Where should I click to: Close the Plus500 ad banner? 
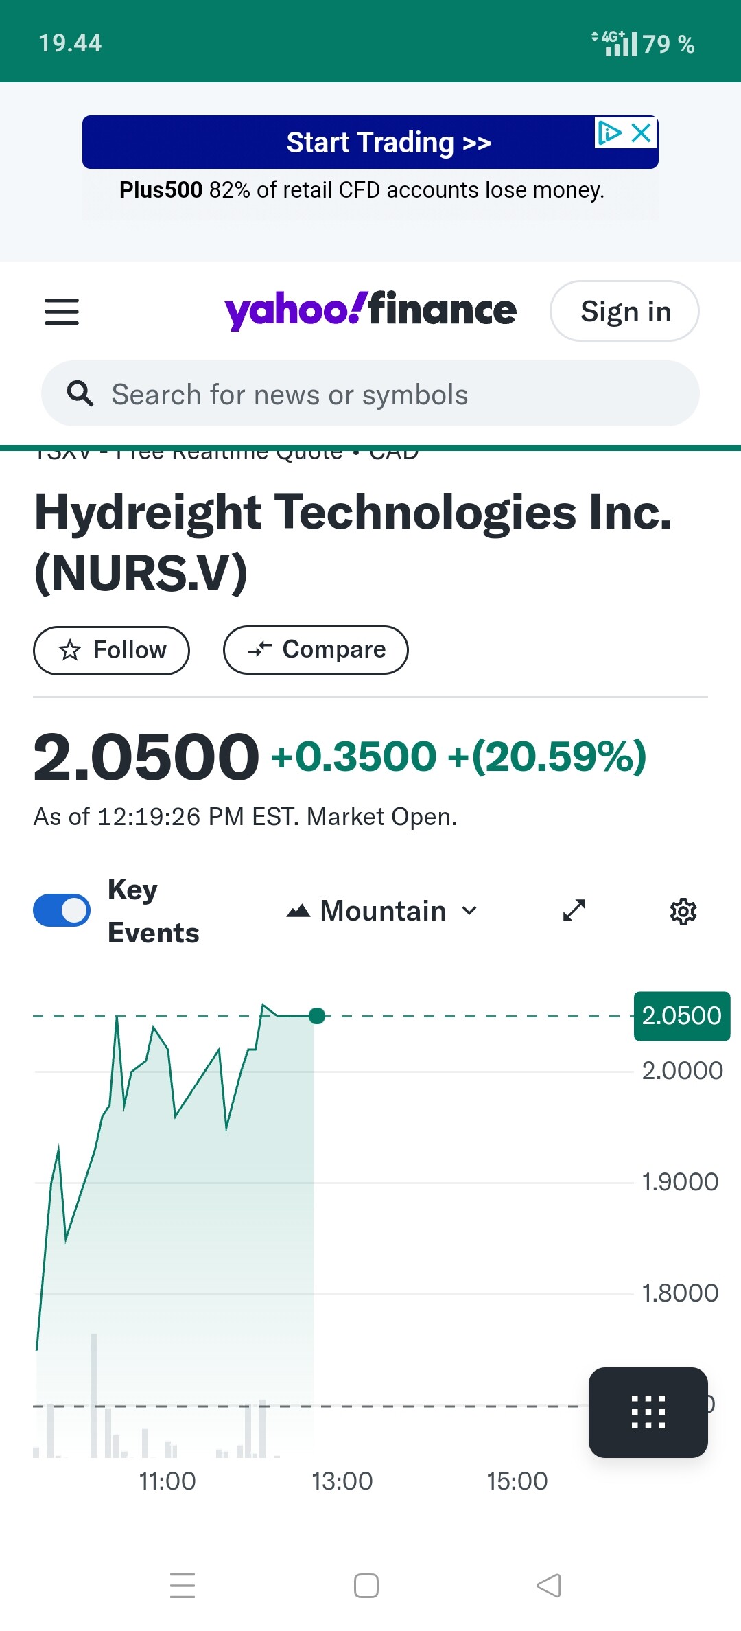click(x=642, y=132)
